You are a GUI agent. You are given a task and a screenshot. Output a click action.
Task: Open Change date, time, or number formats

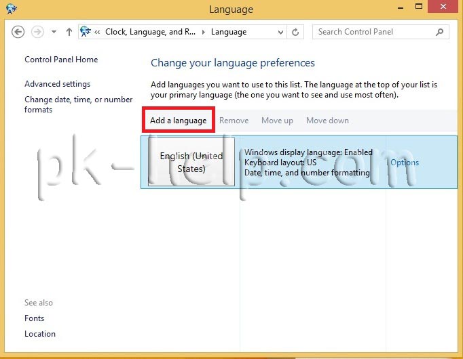78,104
